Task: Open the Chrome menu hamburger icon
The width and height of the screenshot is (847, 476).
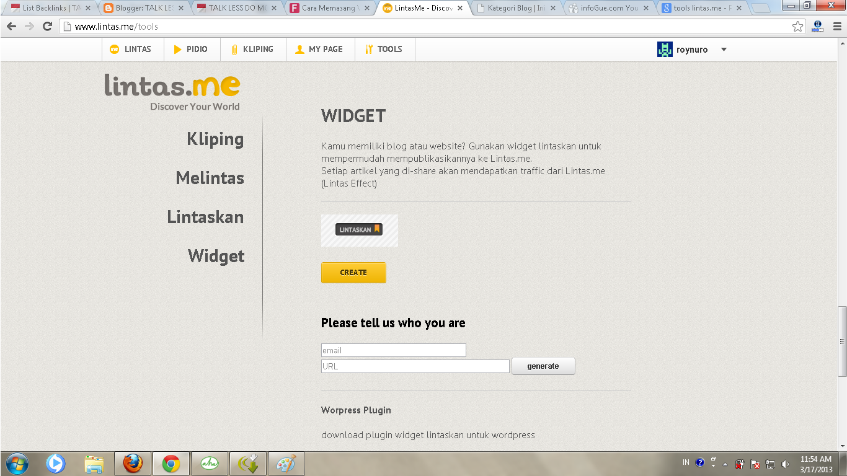Action: tap(836, 27)
